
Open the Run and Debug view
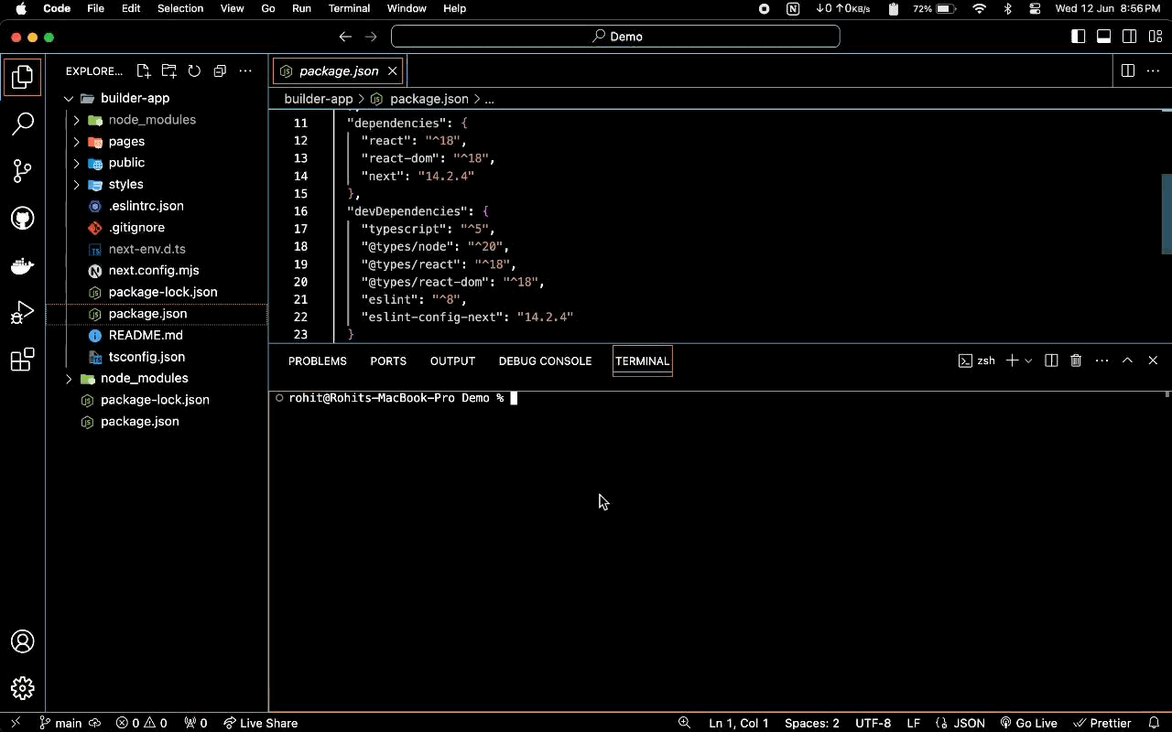[x=23, y=313]
